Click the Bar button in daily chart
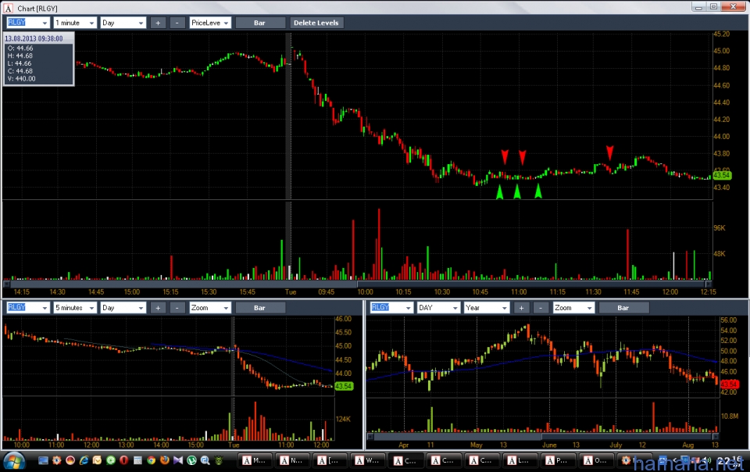750x472 pixels. 623,308
